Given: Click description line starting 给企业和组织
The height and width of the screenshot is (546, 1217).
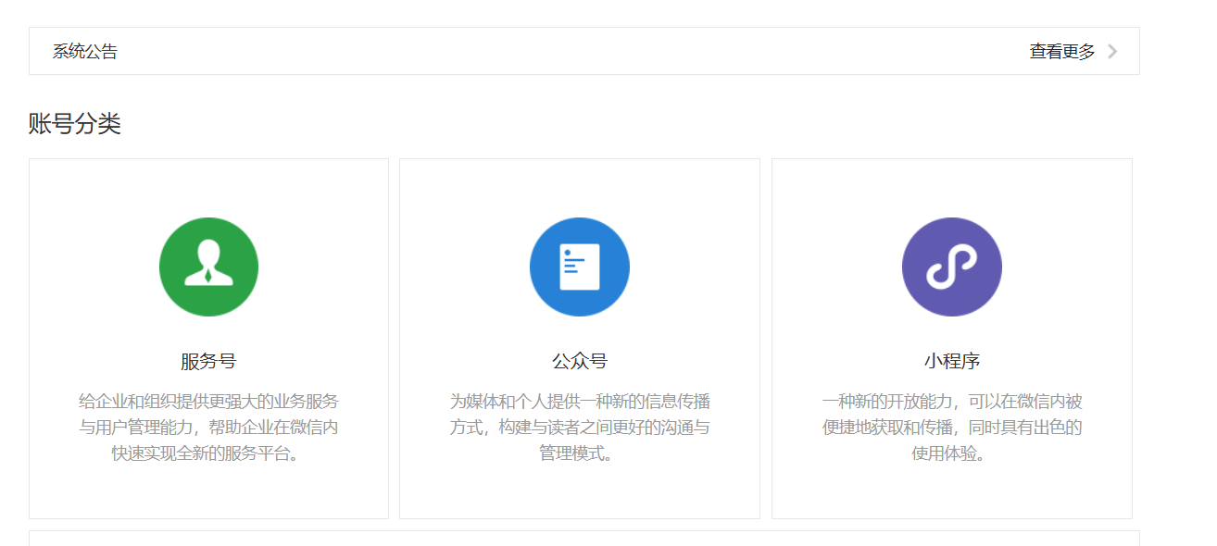Looking at the screenshot, I should (x=208, y=402).
